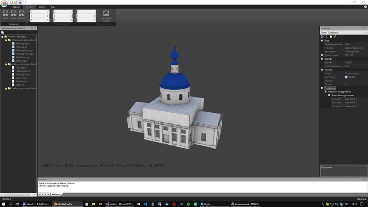Switch to the Вид ribbon tab
This screenshot has height=207, width=368.
pyautogui.click(x=52, y=7)
